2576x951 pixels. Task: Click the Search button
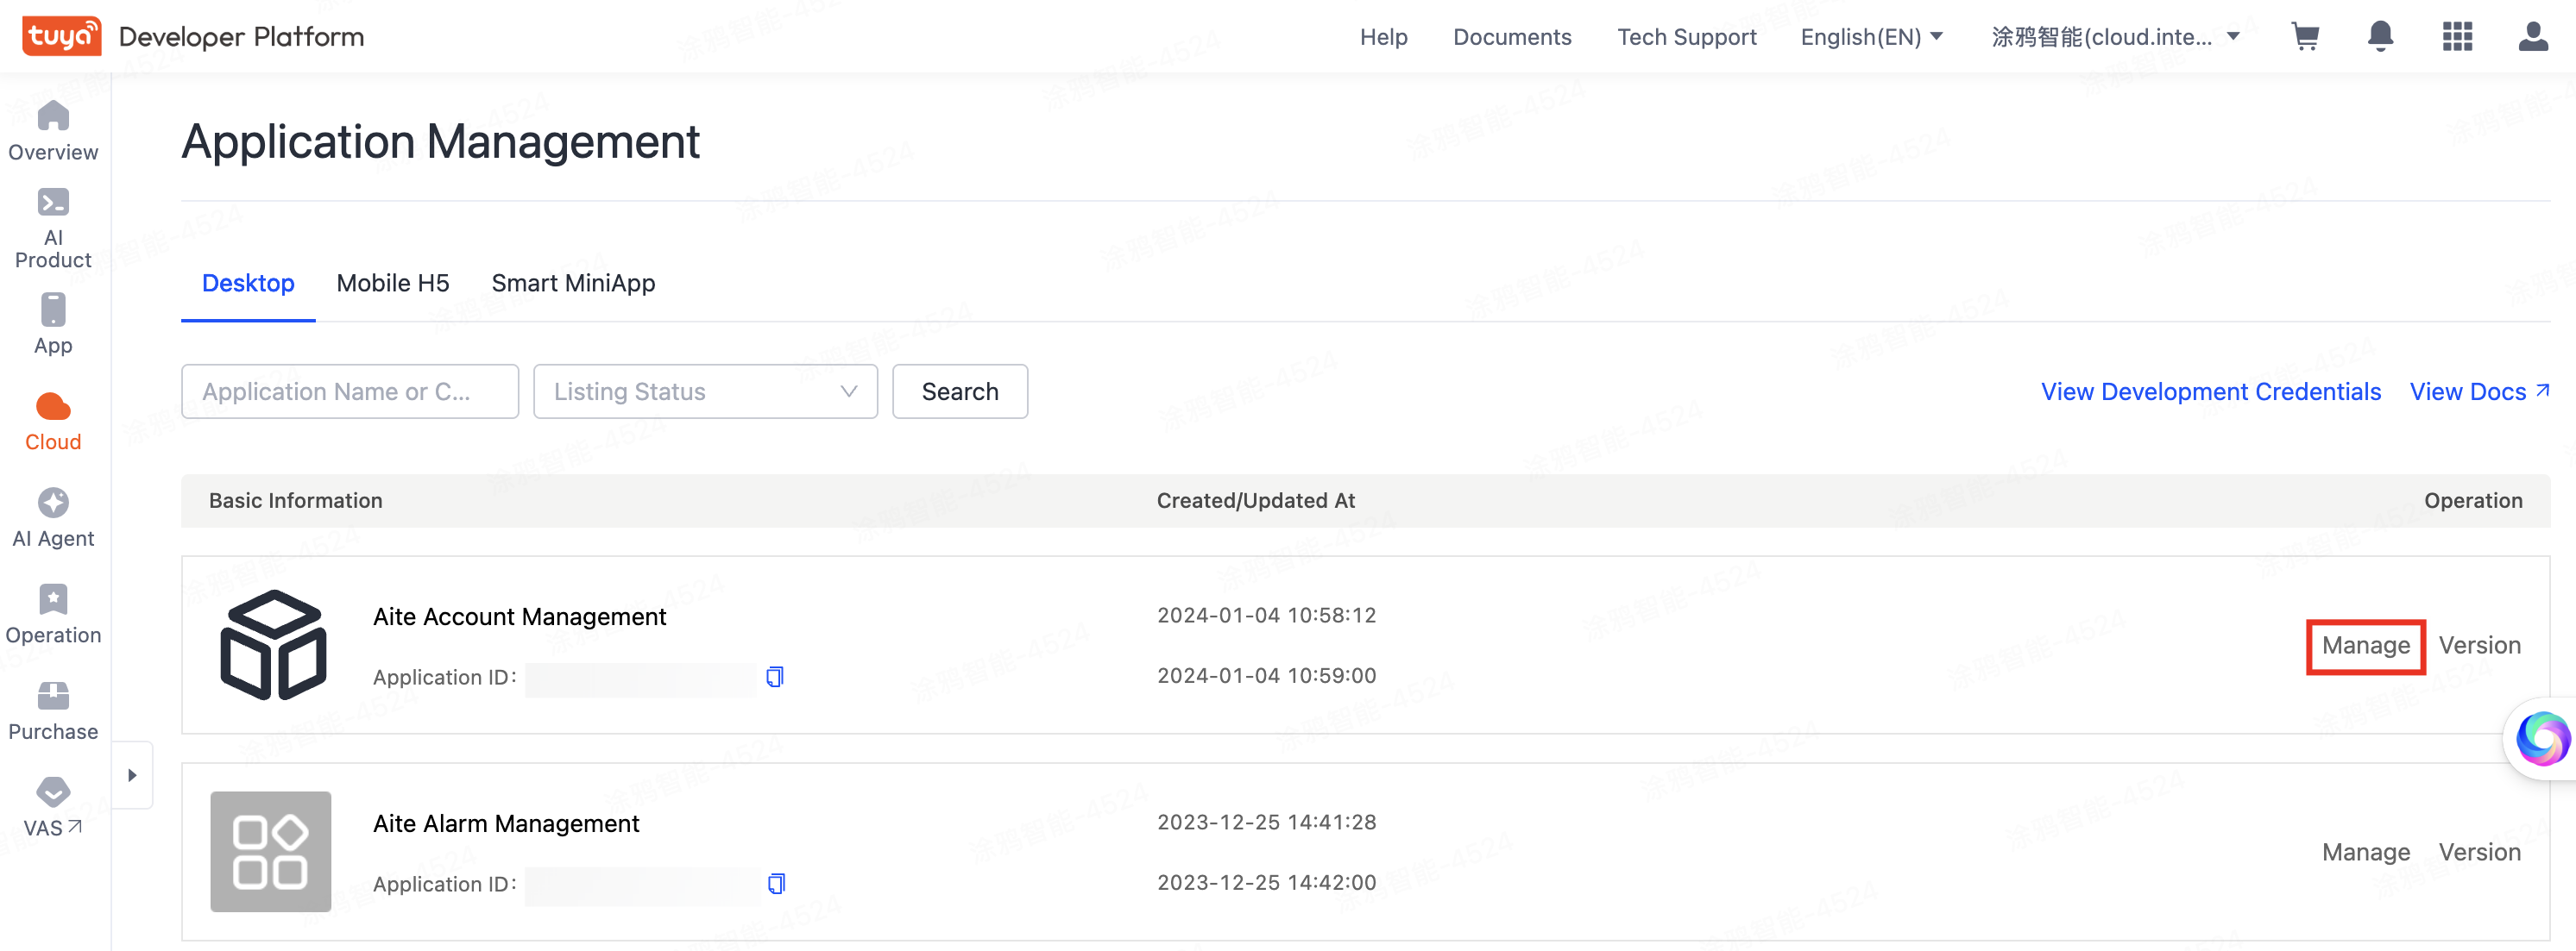[959, 391]
